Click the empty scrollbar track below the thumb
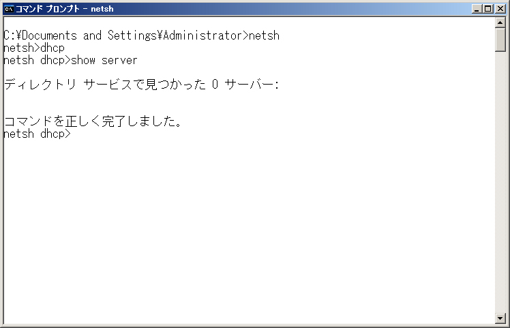 (x=500, y=182)
